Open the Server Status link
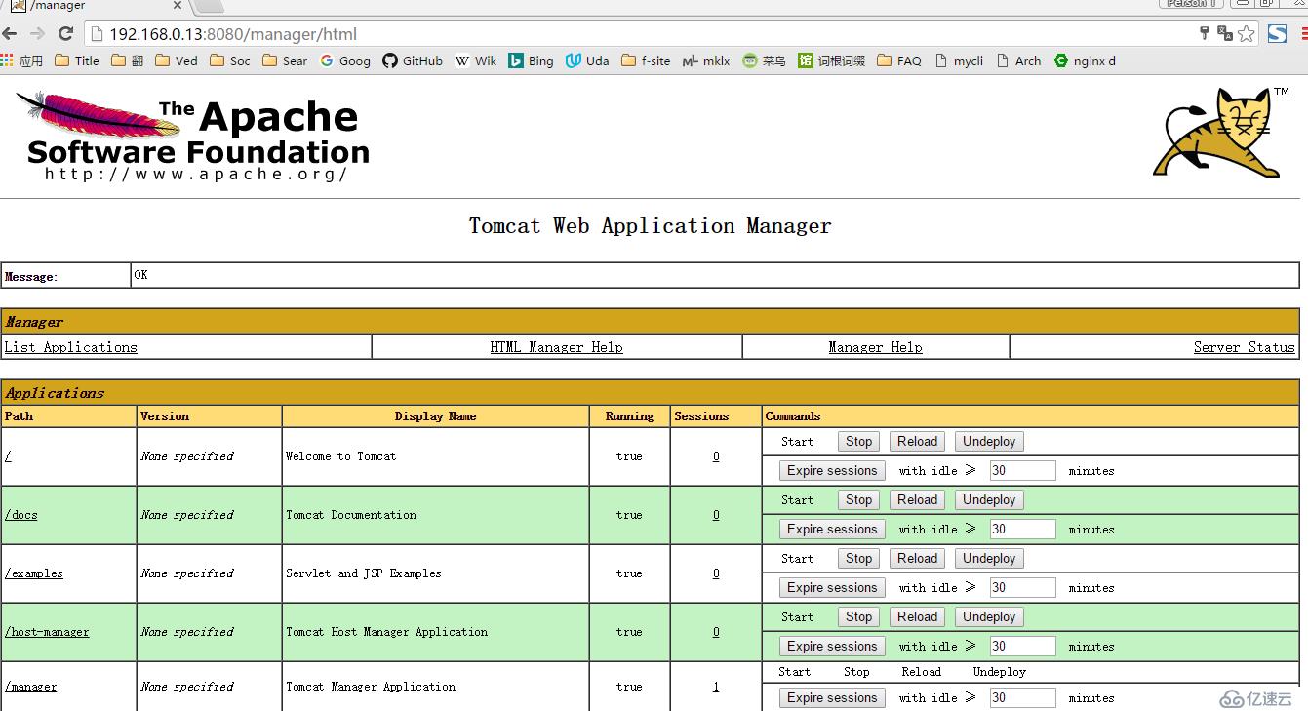 (x=1244, y=347)
